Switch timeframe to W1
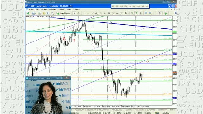The height and width of the screenshot is (114, 203). 143,6
